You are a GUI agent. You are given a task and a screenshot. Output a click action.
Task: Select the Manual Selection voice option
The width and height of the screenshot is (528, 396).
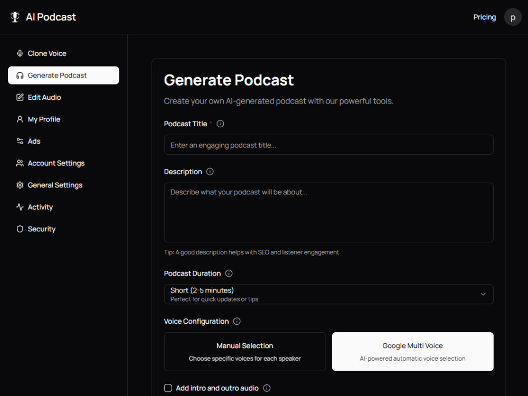click(245, 352)
